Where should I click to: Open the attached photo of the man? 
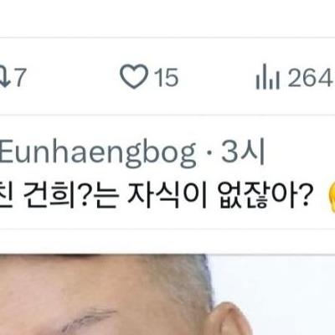(x=167, y=295)
